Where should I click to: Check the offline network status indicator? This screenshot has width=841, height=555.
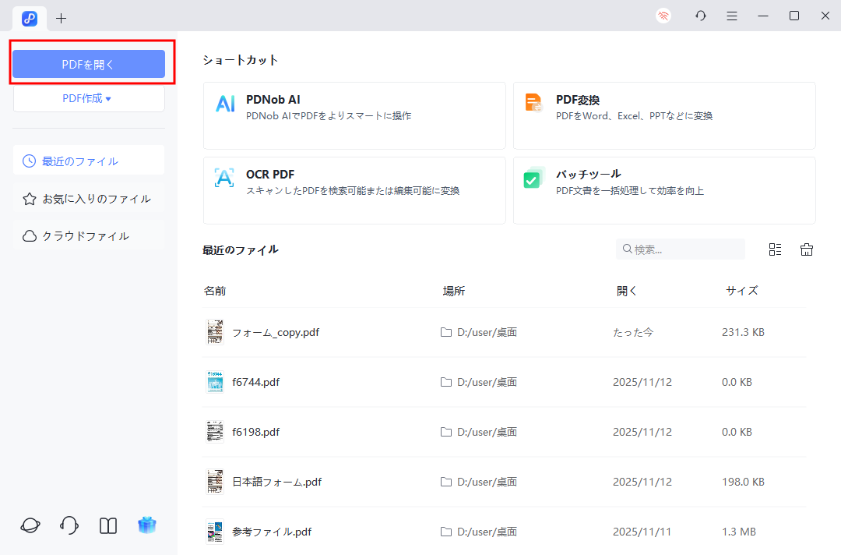click(663, 15)
